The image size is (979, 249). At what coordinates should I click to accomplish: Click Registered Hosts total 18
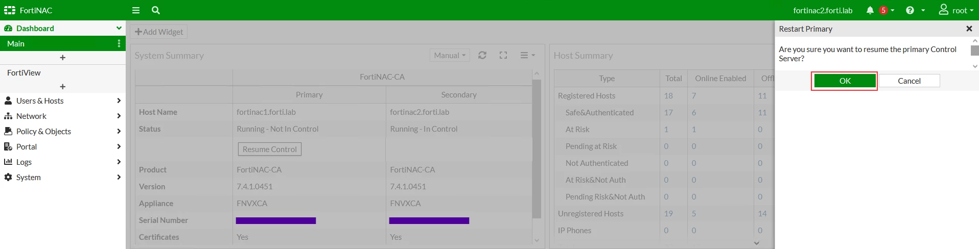click(x=668, y=95)
